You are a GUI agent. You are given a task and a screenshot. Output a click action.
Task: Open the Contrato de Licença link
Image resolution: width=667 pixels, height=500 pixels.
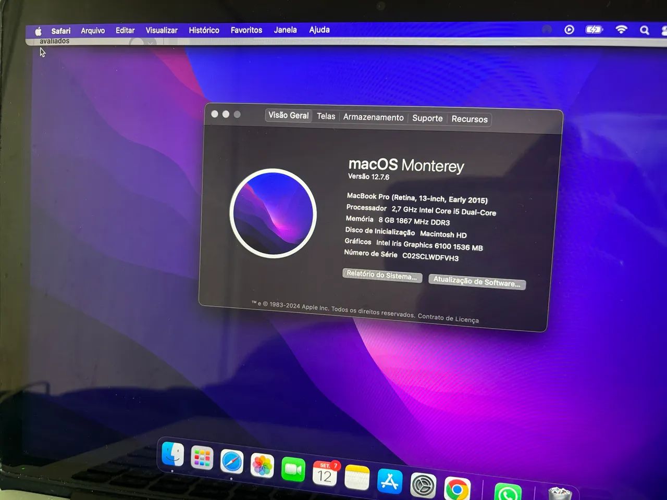pos(448,318)
